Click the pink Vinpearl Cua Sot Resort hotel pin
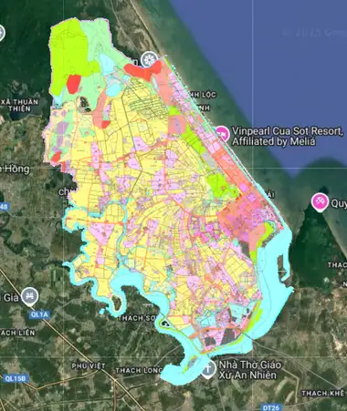The image size is (347, 411). coord(222,134)
